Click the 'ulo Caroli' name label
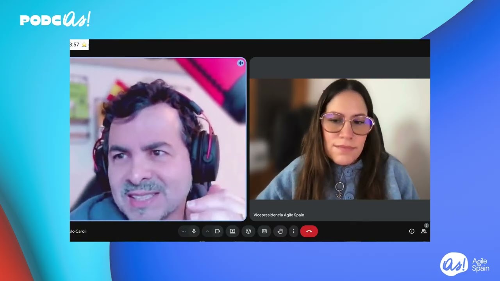500x281 pixels. click(78, 231)
